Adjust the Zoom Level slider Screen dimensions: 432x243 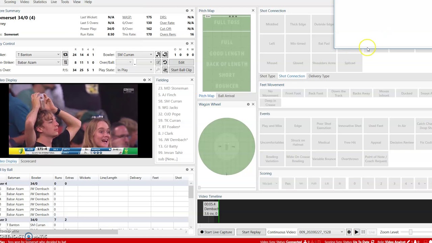(410, 232)
